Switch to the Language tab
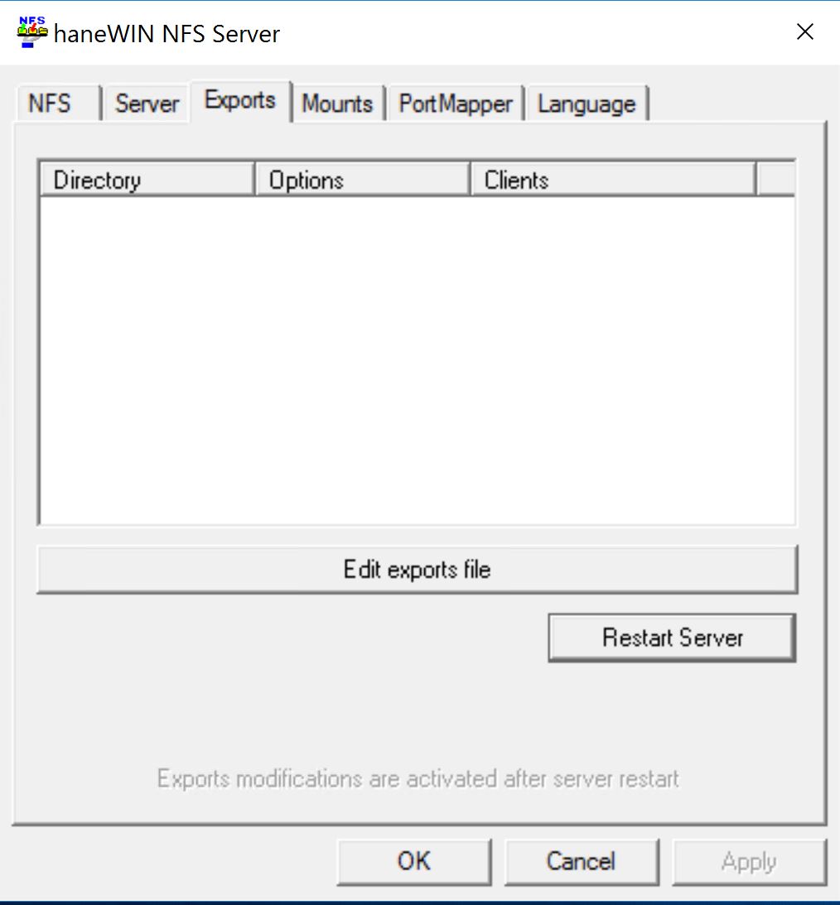 click(587, 103)
